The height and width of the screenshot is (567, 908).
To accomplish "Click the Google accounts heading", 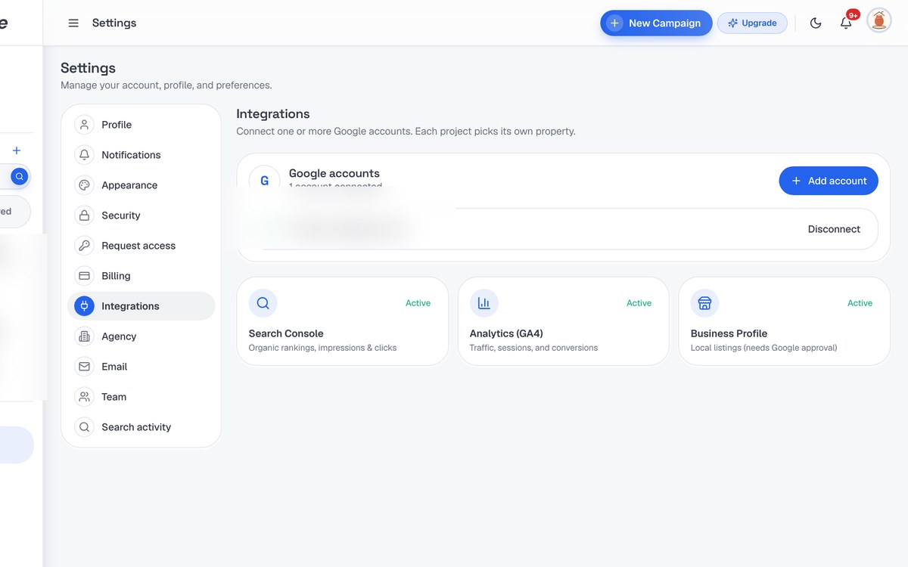I will [x=334, y=173].
